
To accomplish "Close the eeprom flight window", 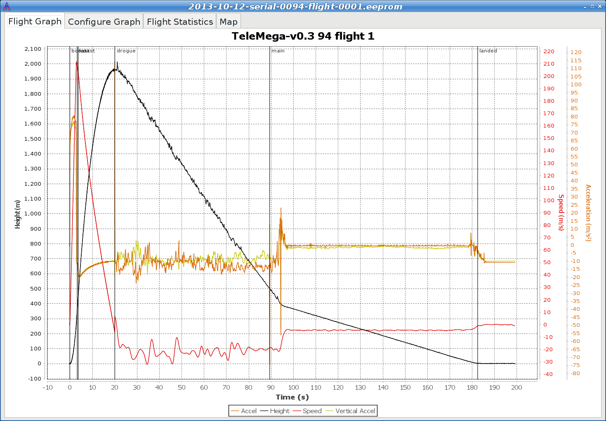I will point(600,6).
